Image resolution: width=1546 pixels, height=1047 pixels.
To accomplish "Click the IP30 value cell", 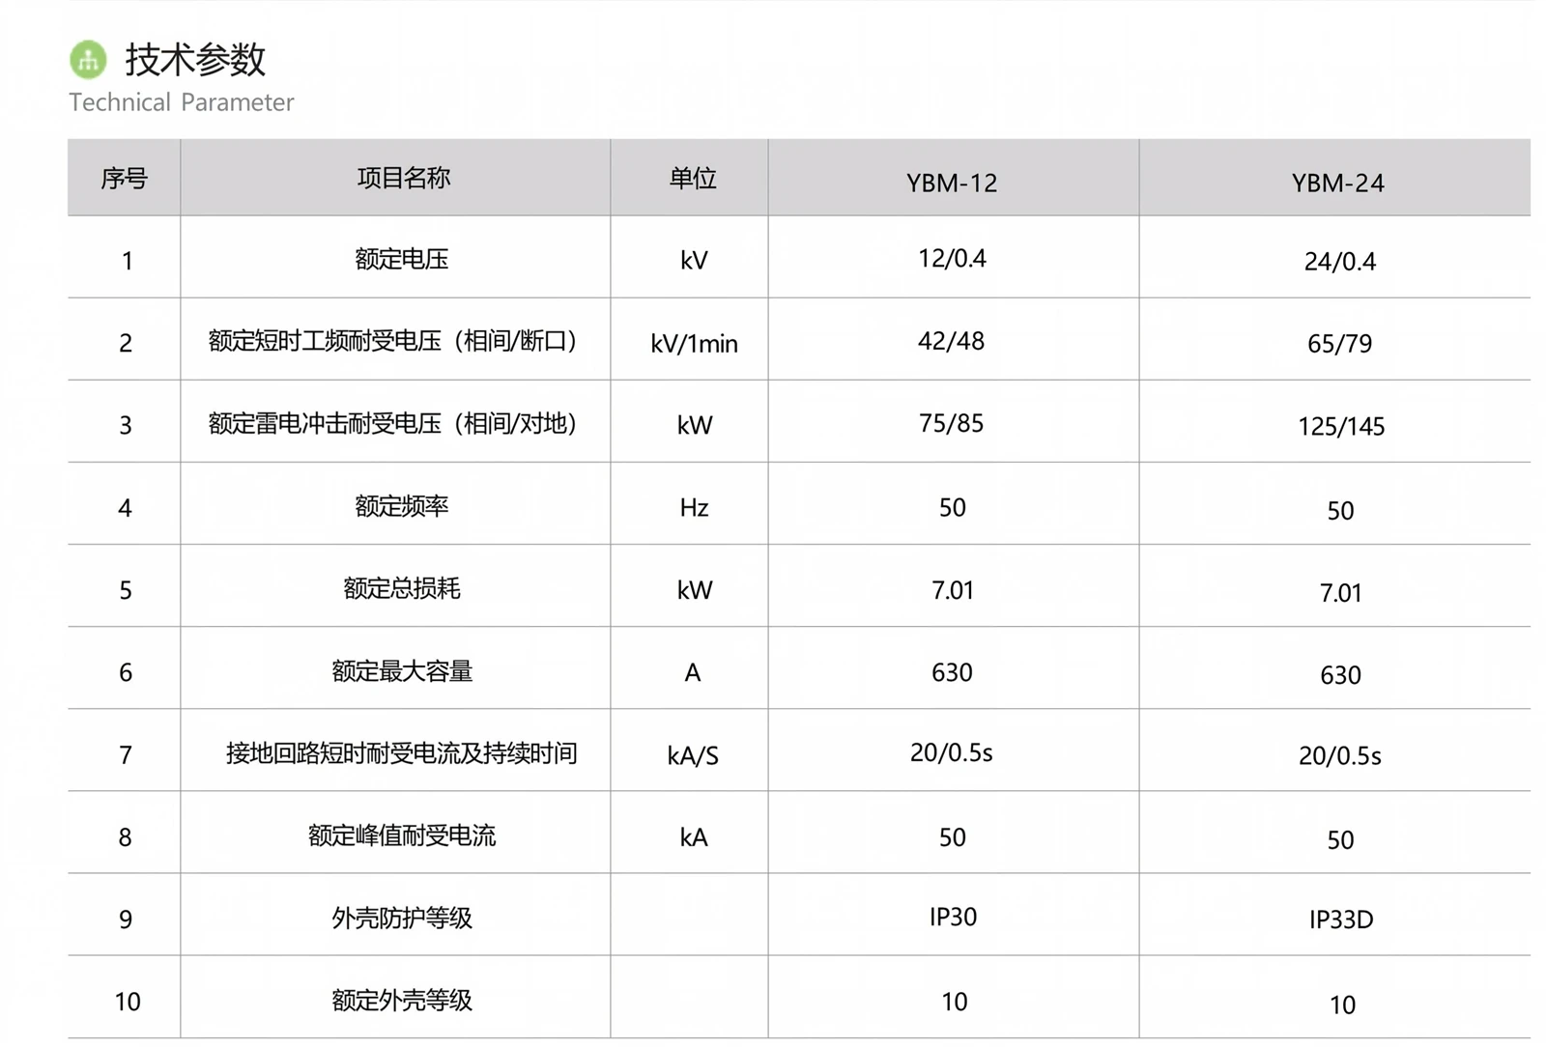I will click(x=953, y=917).
